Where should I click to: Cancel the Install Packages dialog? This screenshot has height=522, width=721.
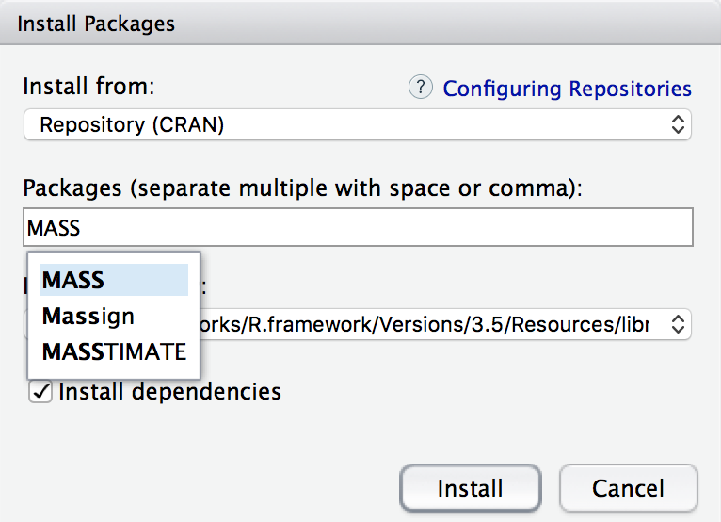[x=628, y=488]
